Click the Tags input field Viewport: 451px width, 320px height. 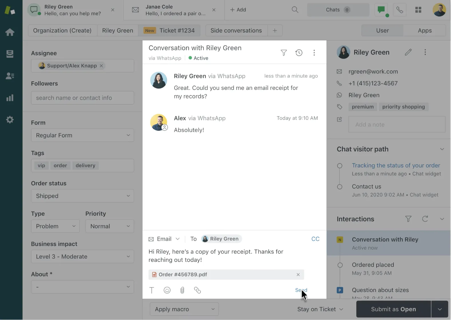(82, 165)
